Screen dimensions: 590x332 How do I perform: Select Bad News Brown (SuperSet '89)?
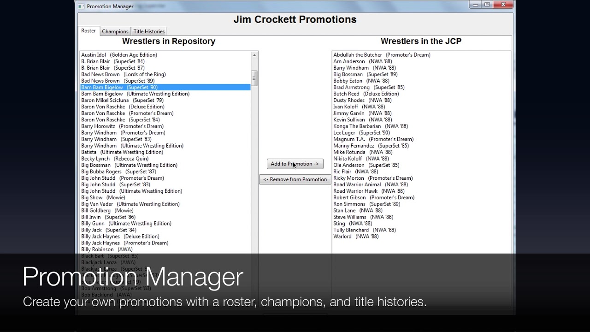[165, 81]
